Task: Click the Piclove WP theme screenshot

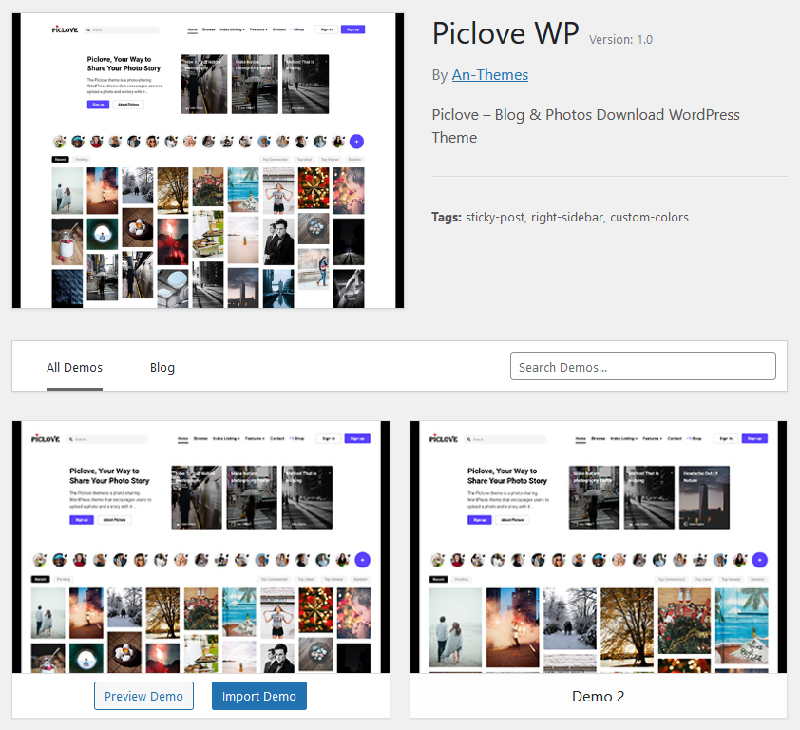Action: 208,161
